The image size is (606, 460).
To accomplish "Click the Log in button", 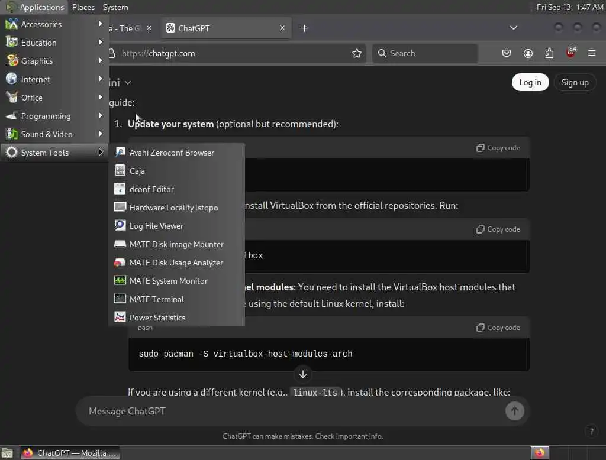I will click(530, 82).
